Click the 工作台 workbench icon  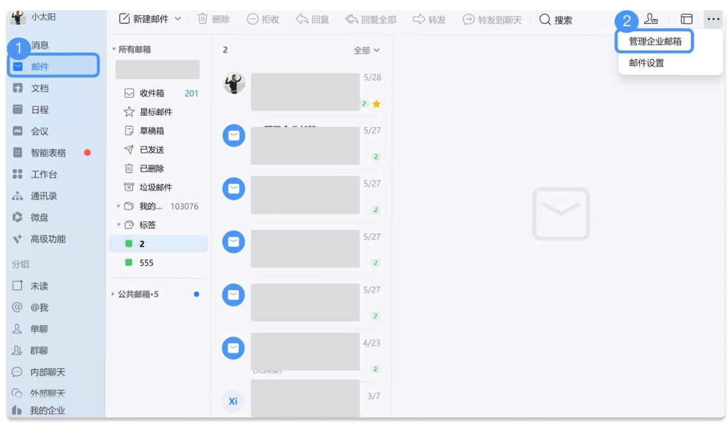coord(18,174)
